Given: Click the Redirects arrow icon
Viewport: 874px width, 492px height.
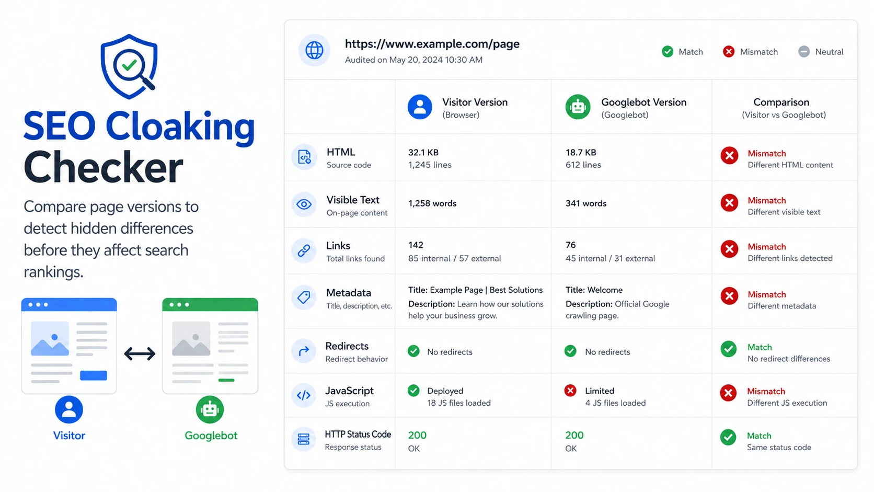Looking at the screenshot, I should pos(304,351).
